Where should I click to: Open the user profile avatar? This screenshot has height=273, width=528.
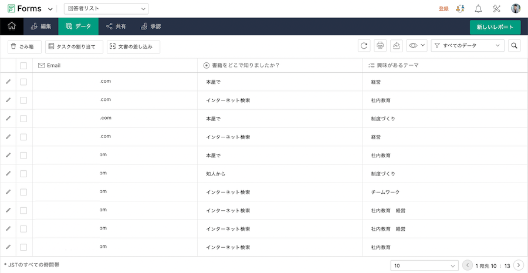tap(516, 9)
